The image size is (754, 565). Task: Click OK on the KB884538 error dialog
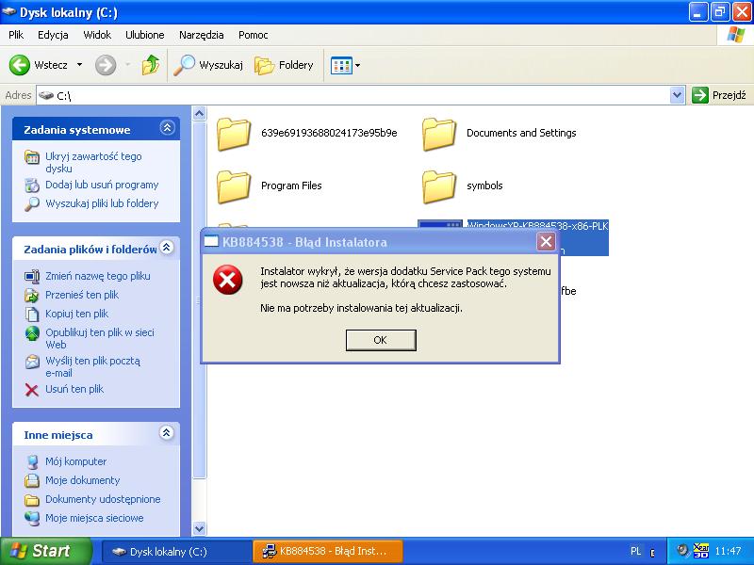(x=381, y=340)
